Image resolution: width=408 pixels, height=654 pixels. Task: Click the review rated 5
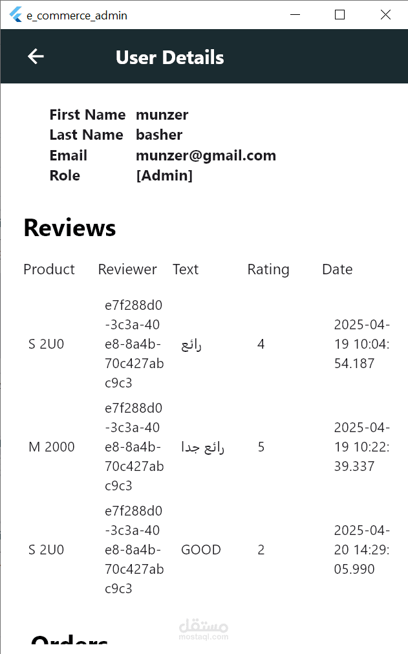(261, 447)
